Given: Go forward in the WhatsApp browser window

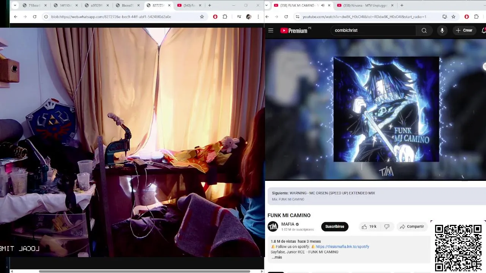Looking at the screenshot, I should click(x=25, y=17).
